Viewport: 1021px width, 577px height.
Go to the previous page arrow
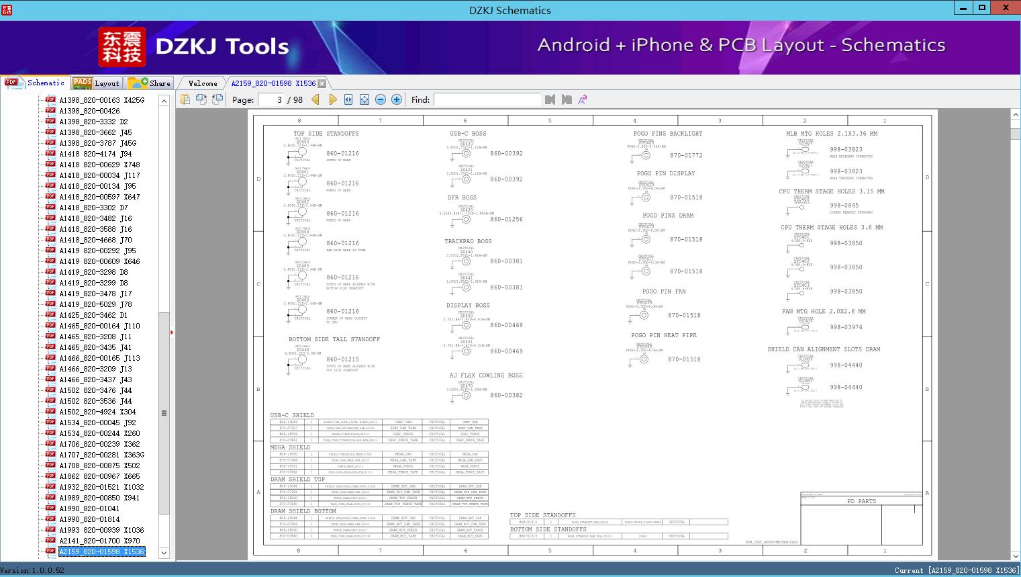tap(315, 99)
